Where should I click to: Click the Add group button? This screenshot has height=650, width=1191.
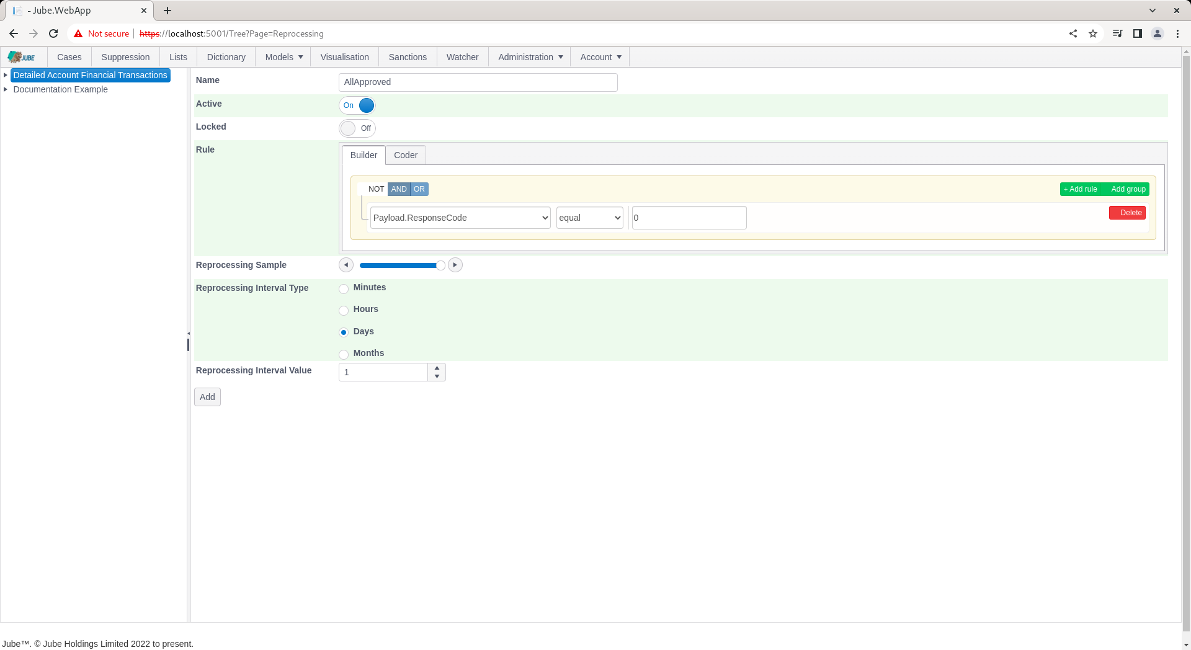(x=1126, y=189)
